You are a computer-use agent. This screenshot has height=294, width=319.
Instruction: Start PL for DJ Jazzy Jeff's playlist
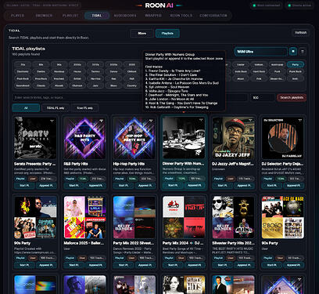(223, 185)
